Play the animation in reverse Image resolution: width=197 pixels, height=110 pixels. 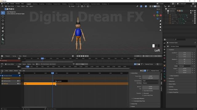tap(82, 56)
